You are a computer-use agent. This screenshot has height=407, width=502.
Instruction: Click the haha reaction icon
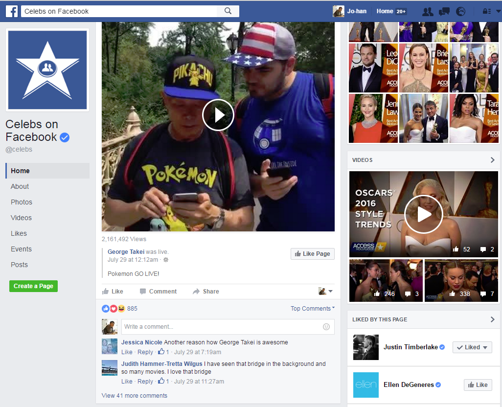(121, 309)
